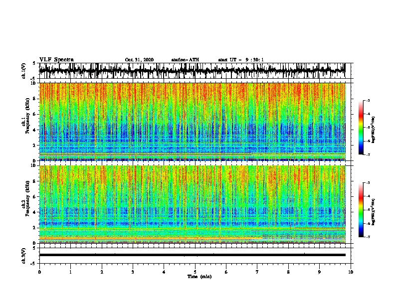This screenshot has width=395, height=305.
Task: Click the "-3" label on ch.1 colorbar
Action: [368, 100]
